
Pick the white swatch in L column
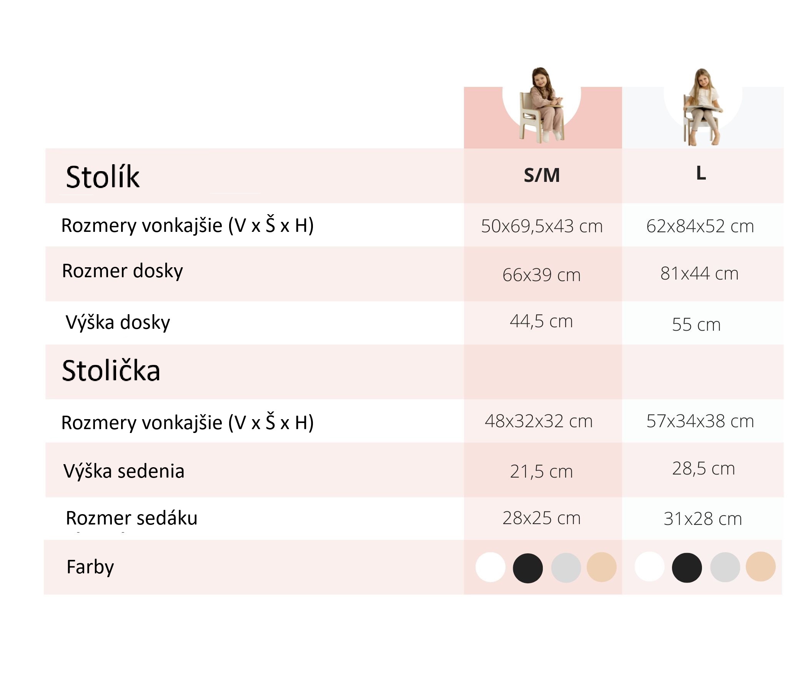(649, 567)
